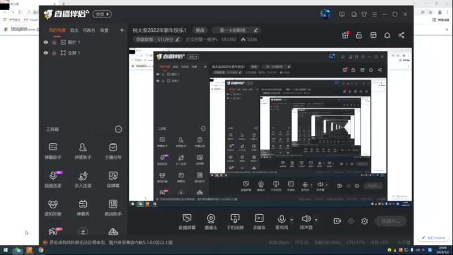The height and width of the screenshot is (255, 453).
Task: Toggle the lock on the 全屏 1 source
Action: [54, 53]
